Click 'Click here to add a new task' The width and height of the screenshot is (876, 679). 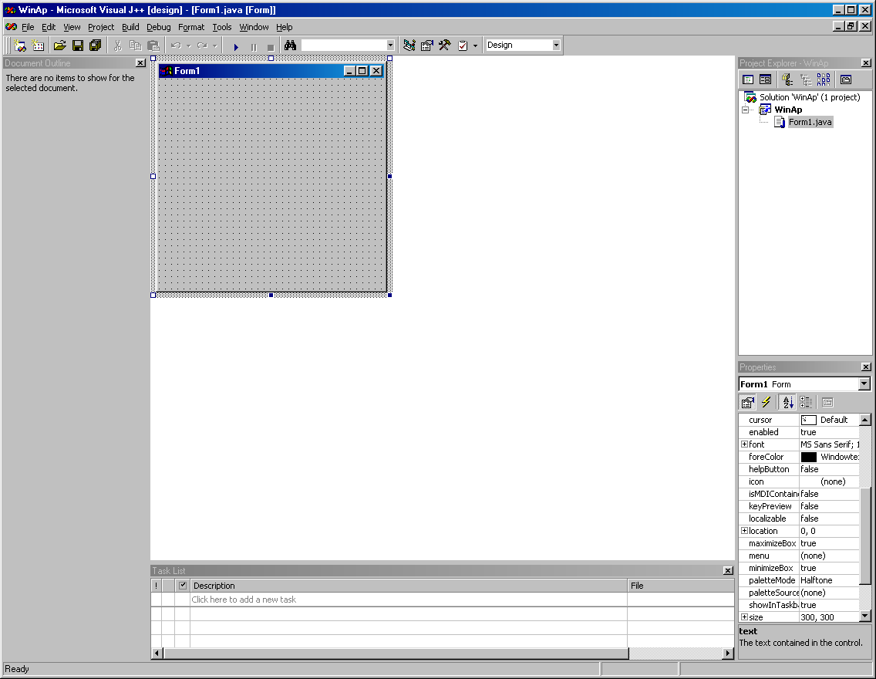click(x=244, y=599)
